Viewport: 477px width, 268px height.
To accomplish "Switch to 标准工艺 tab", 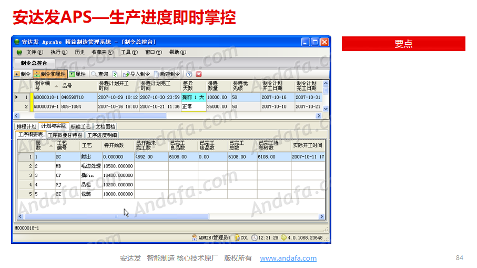I will tap(80, 126).
